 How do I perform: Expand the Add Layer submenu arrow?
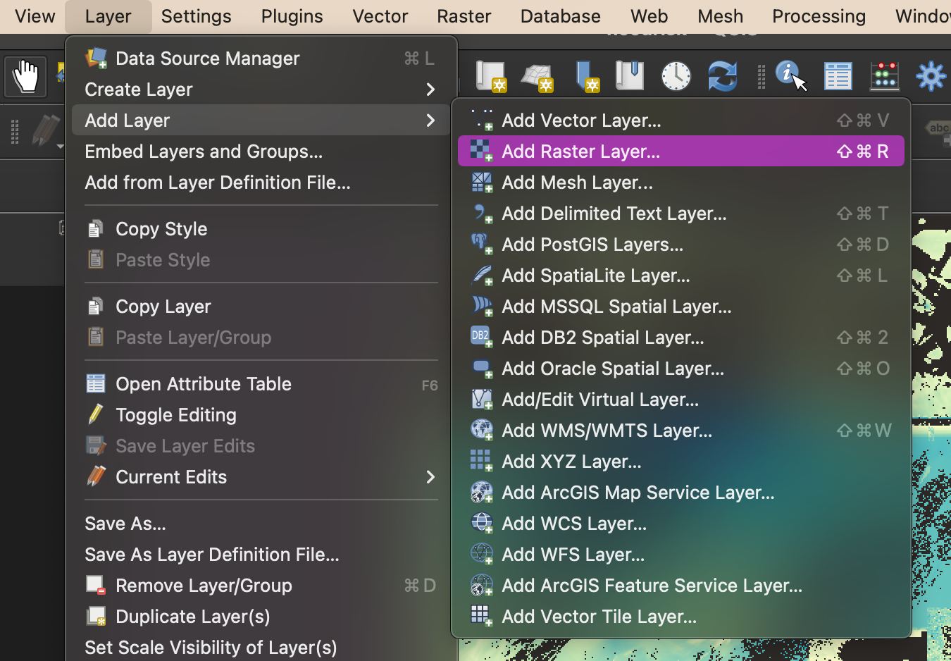coord(430,121)
